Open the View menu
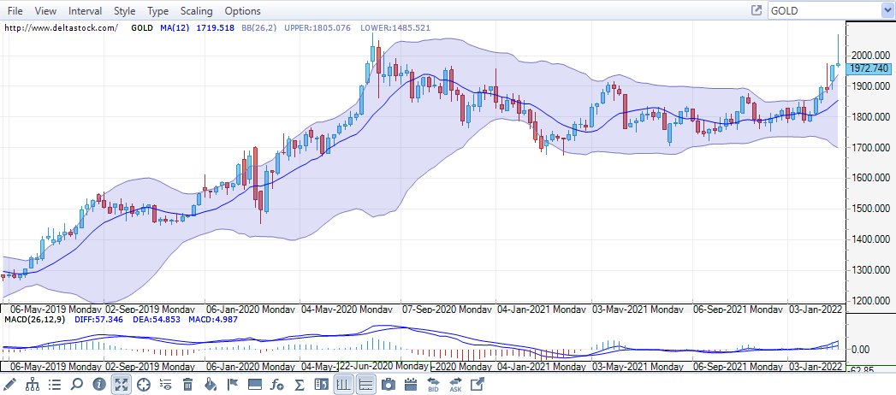Screen dimensions: 896x395 [x=45, y=11]
